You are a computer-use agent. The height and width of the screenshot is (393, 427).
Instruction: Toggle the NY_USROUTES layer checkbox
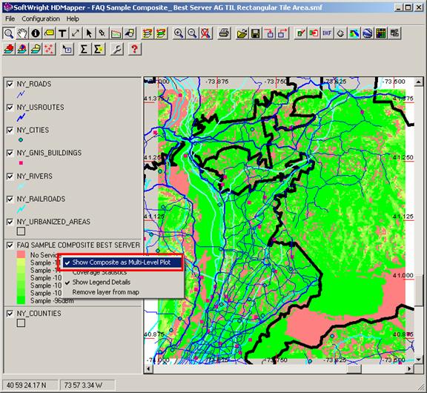pos(10,108)
